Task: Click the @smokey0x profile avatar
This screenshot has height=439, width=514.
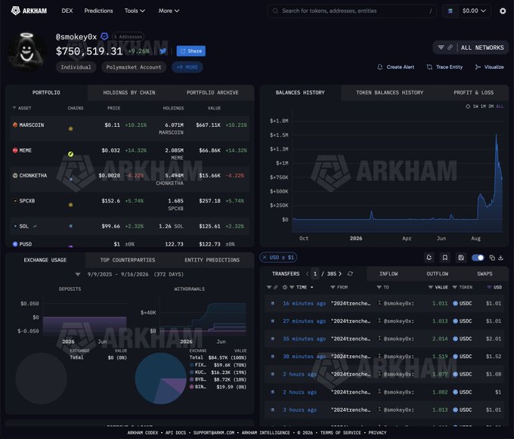Action: click(27, 52)
